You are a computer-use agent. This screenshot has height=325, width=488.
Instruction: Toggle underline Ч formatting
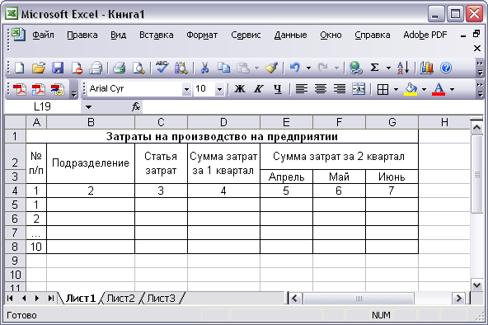pyautogui.click(x=278, y=89)
